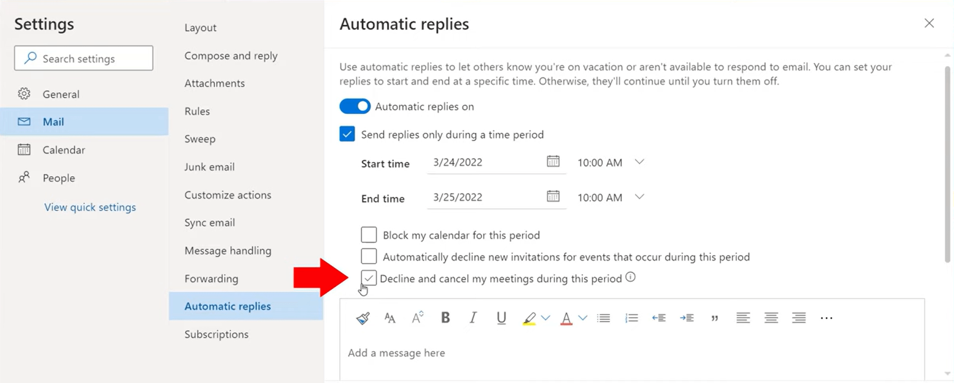
Task: Open the Start time calendar picker
Action: [x=553, y=161]
